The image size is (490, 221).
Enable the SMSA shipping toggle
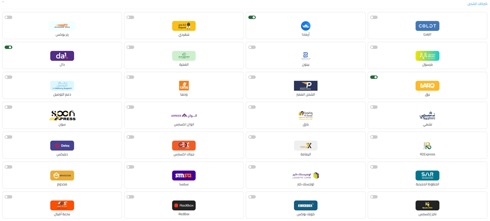tap(130, 167)
